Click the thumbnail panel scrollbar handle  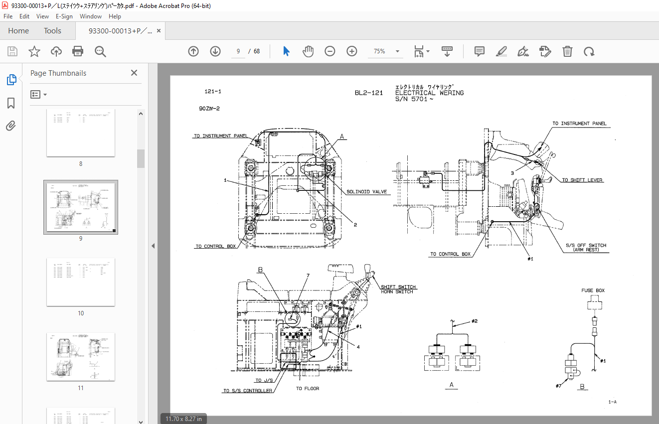pyautogui.click(x=141, y=158)
